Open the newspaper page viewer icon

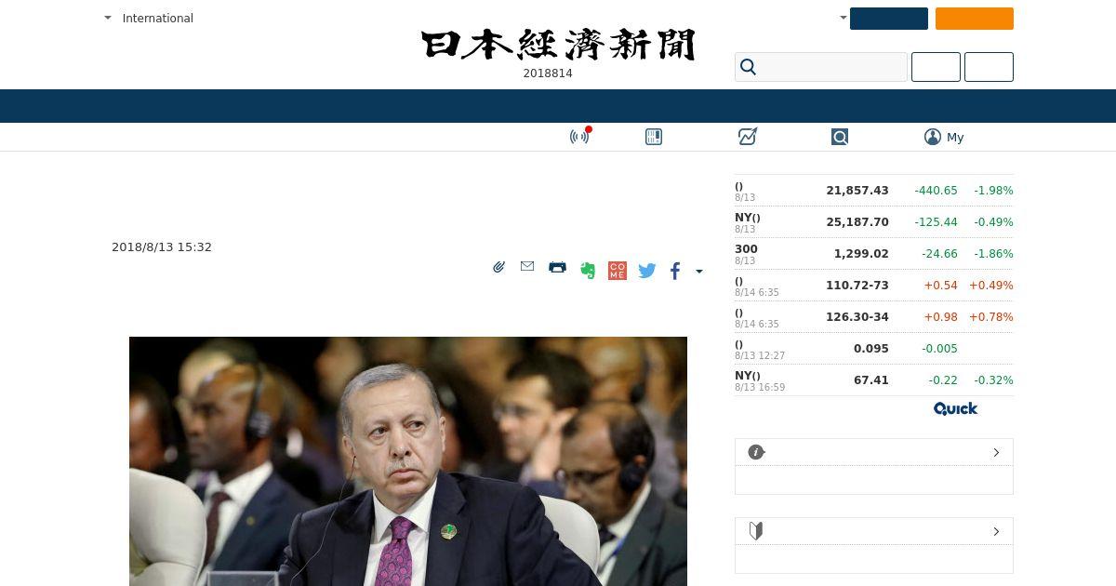pos(654,137)
